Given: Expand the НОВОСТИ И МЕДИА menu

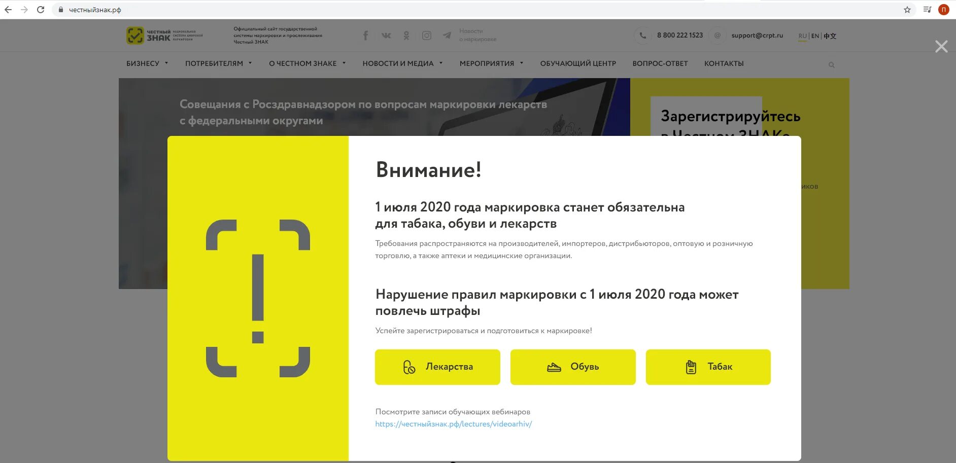Looking at the screenshot, I should click(402, 63).
